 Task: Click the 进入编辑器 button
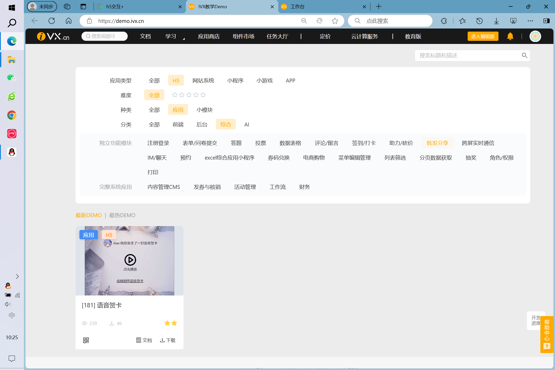pyautogui.click(x=483, y=36)
